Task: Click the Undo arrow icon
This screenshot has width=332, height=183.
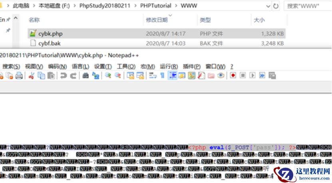Action: [x=63, y=75]
